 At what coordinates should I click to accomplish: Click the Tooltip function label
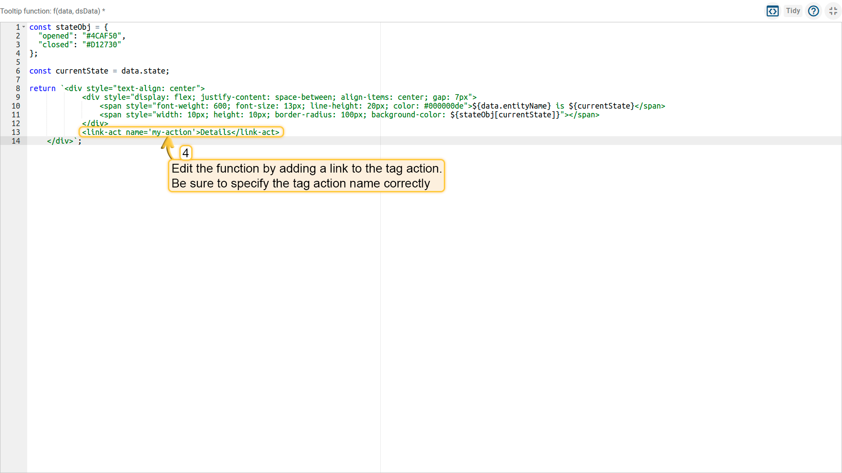(x=52, y=11)
